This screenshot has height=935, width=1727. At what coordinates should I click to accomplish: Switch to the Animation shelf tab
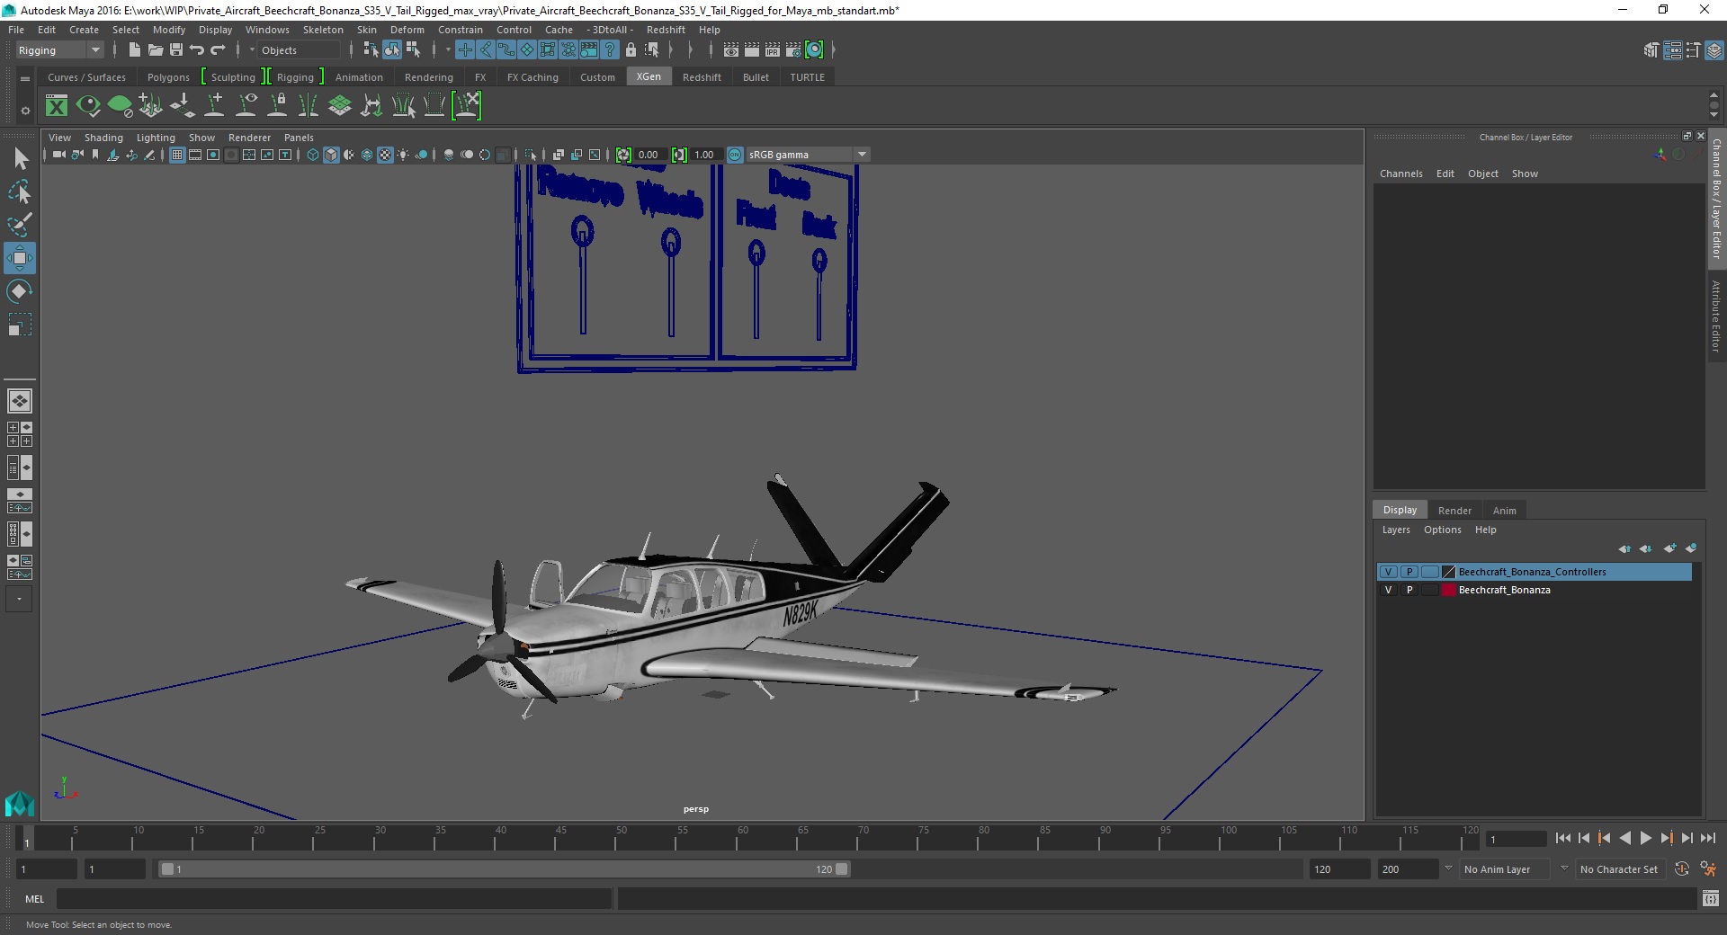pyautogui.click(x=359, y=77)
